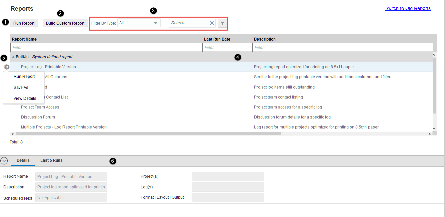Screen dimensions: 445x217
Task: Open the Filter By Type dropdown
Action: click(x=155, y=23)
